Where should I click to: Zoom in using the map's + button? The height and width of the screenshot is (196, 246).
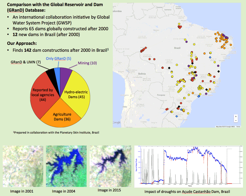[x=236, y=116]
